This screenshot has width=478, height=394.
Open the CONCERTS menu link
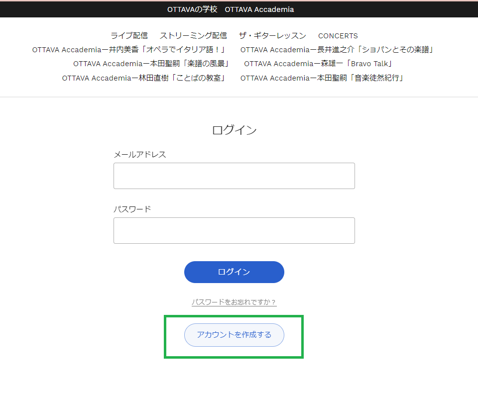click(x=338, y=36)
